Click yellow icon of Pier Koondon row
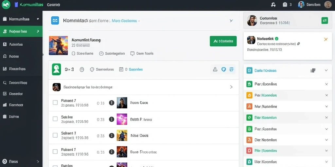 click(249, 95)
